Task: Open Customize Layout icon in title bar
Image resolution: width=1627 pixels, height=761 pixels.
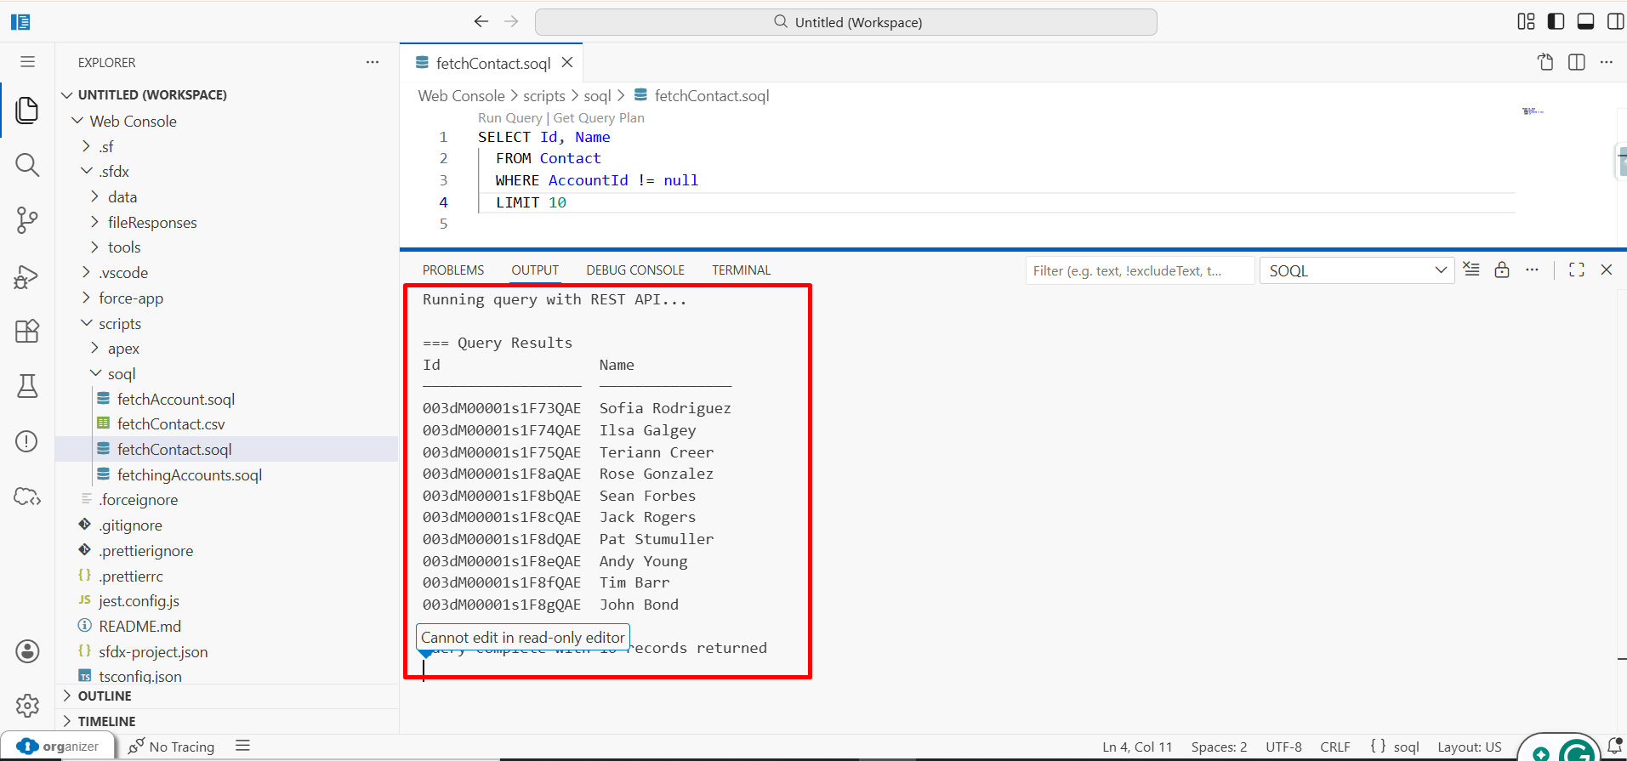Action: click(1527, 21)
